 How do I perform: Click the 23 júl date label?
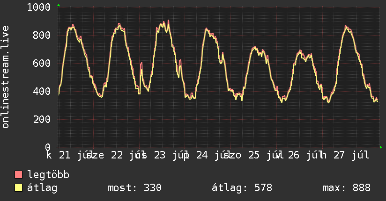[171, 155]
